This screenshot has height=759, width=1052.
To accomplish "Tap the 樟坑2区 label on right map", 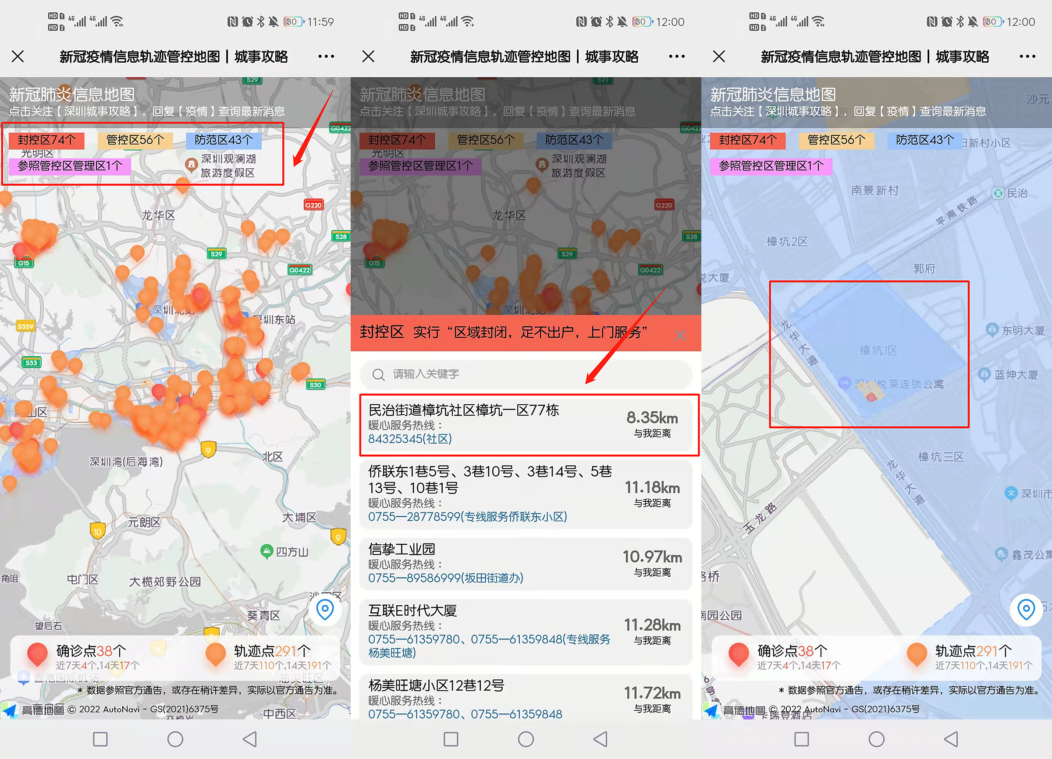I will click(x=787, y=241).
